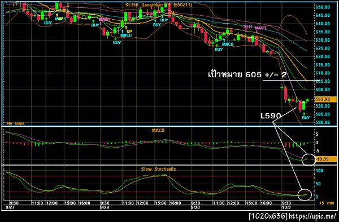Click the 9:30 time label above 10/3
339x222 pixels.
(286, 203)
